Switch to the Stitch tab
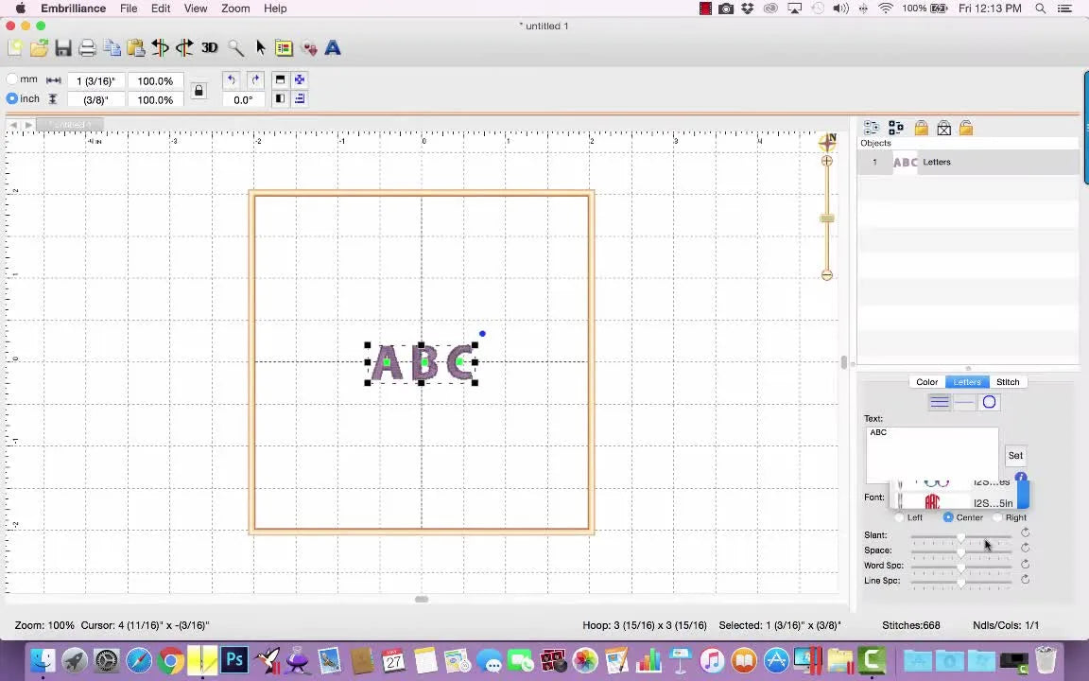Viewport: 1089px width, 681px height. click(1008, 382)
